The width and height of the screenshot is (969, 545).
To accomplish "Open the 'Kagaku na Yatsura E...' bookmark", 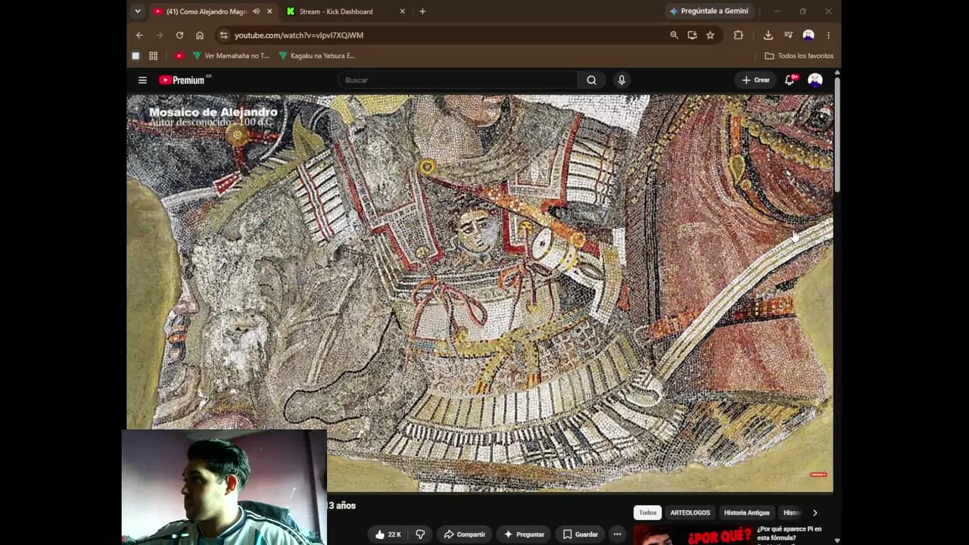I will (317, 55).
